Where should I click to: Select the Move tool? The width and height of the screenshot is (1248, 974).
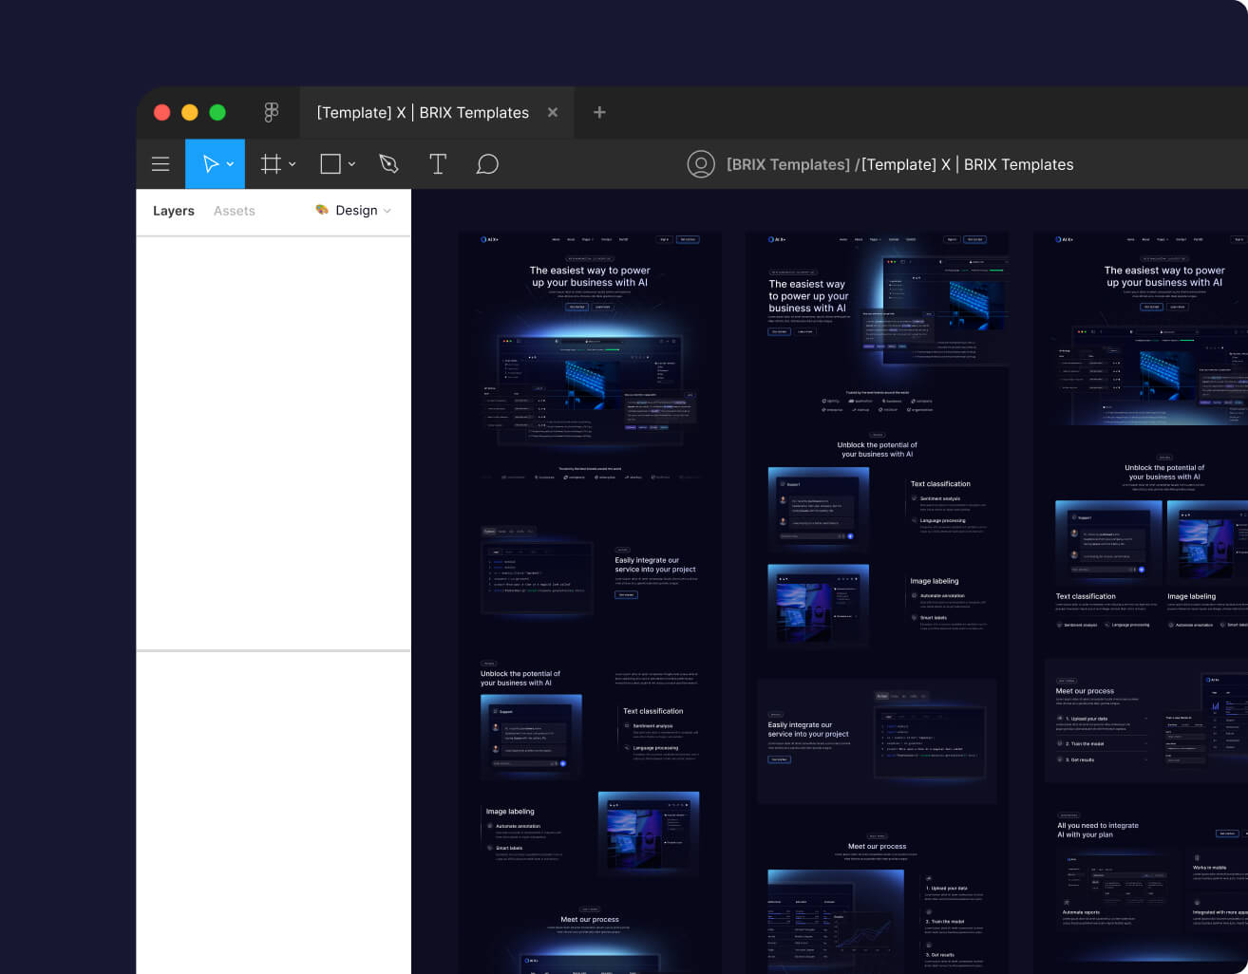210,163
